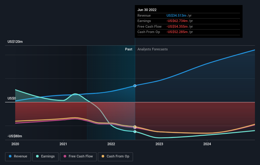
Task: Click the US$120m y-axis label
Action: click(x=15, y=42)
